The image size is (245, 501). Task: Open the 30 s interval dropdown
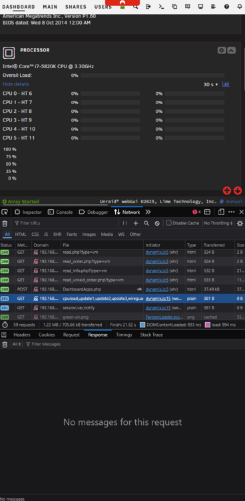click(210, 85)
